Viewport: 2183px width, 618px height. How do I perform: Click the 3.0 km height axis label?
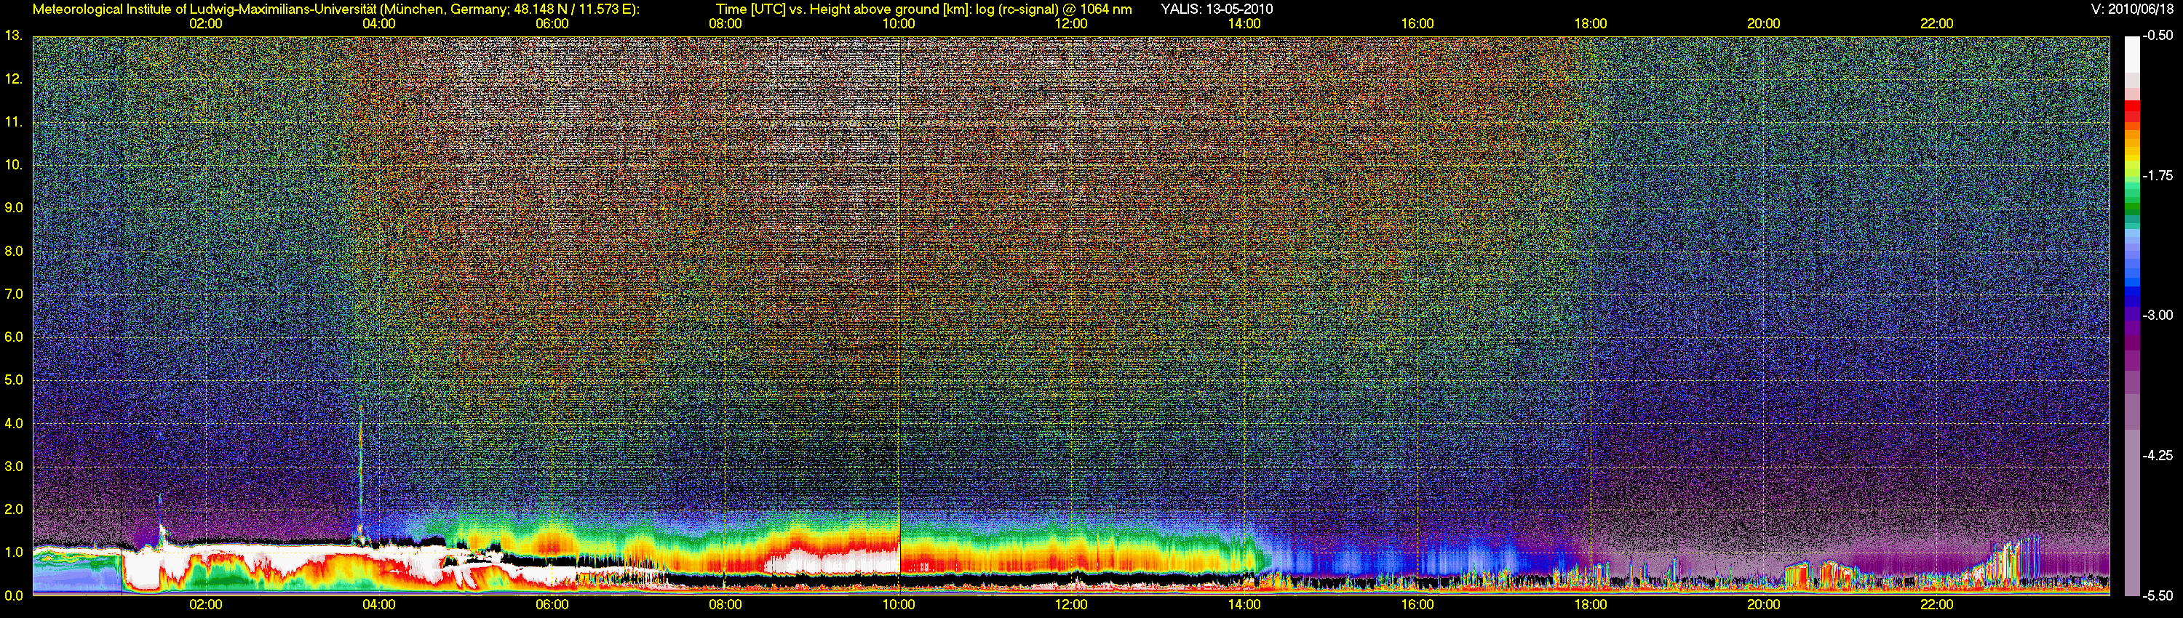(x=14, y=467)
